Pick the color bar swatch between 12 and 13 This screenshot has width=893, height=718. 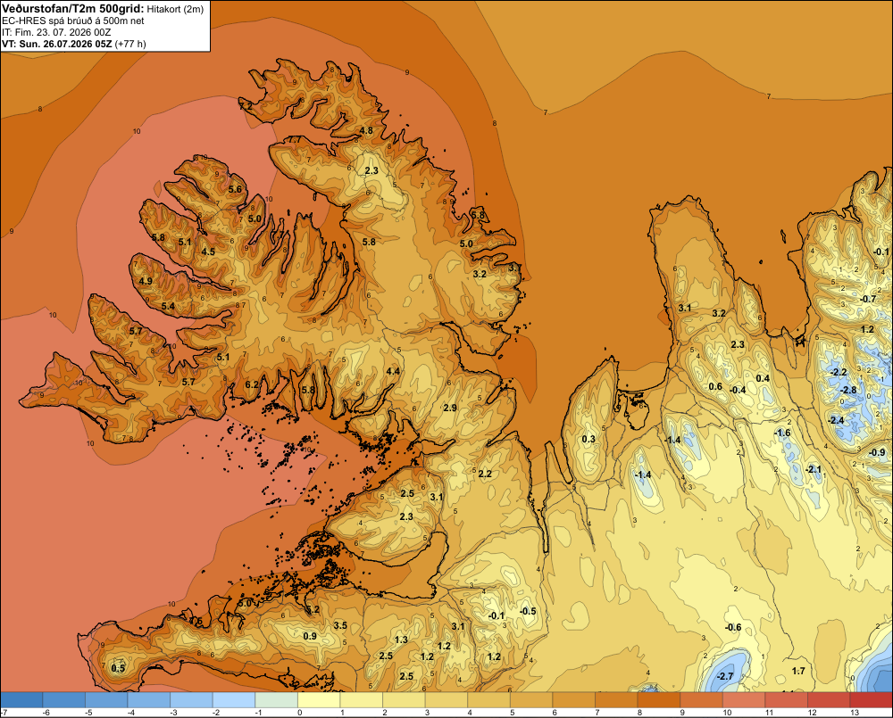(x=830, y=700)
